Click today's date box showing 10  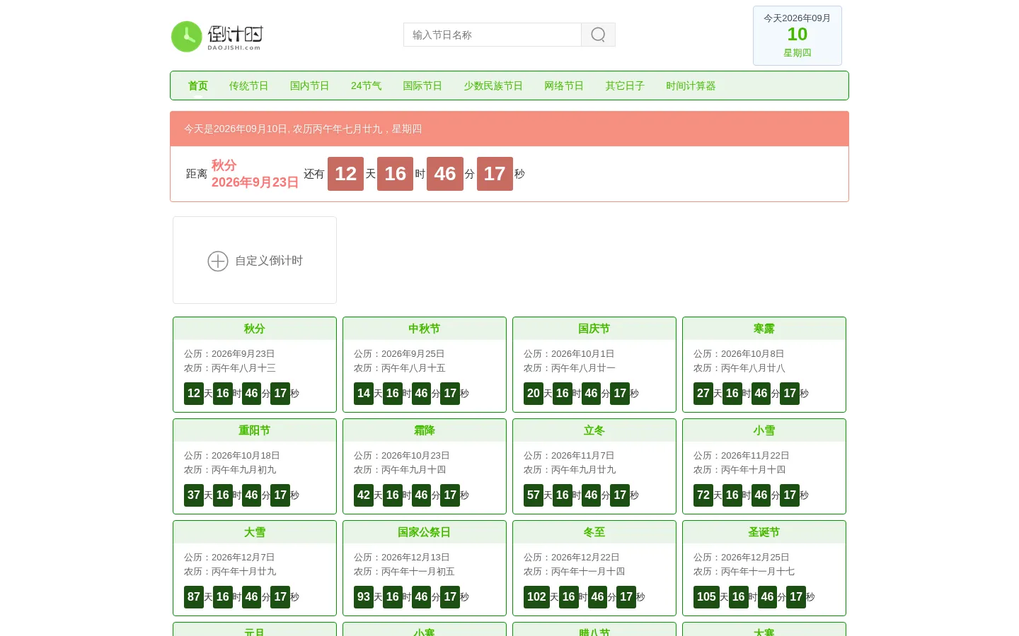798,35
